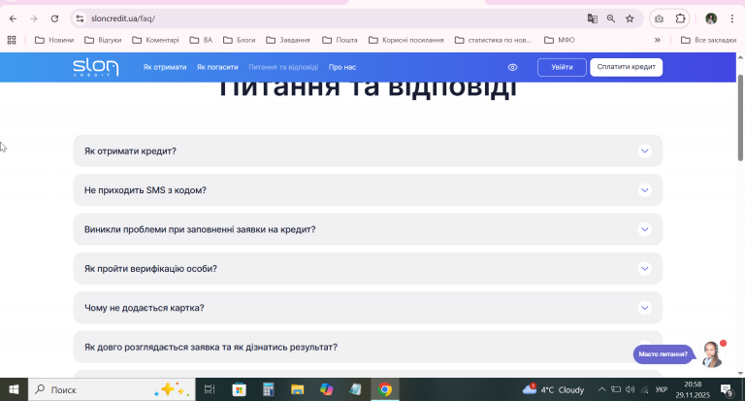Open the "Відгуки" bookmarks folder

[103, 40]
